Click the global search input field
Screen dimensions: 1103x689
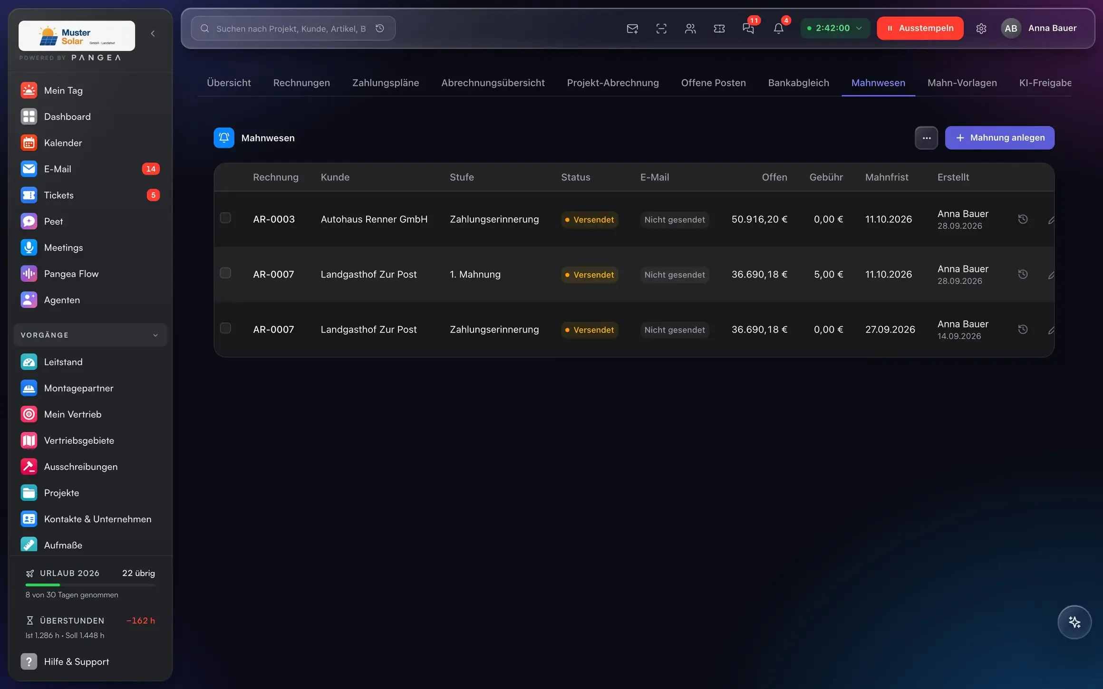click(293, 29)
